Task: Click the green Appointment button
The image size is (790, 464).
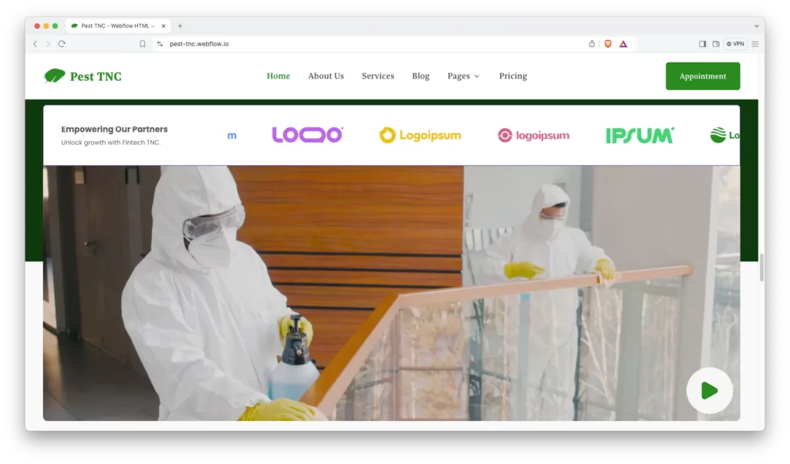Action: [x=702, y=76]
